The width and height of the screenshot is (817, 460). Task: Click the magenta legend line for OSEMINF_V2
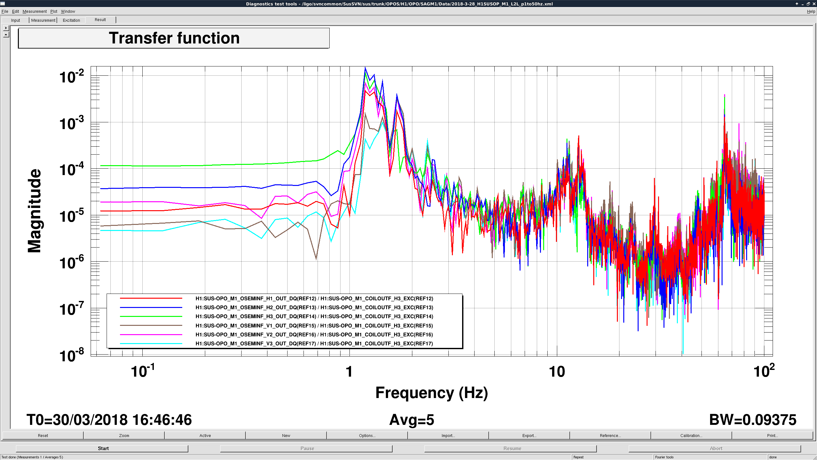(x=151, y=334)
